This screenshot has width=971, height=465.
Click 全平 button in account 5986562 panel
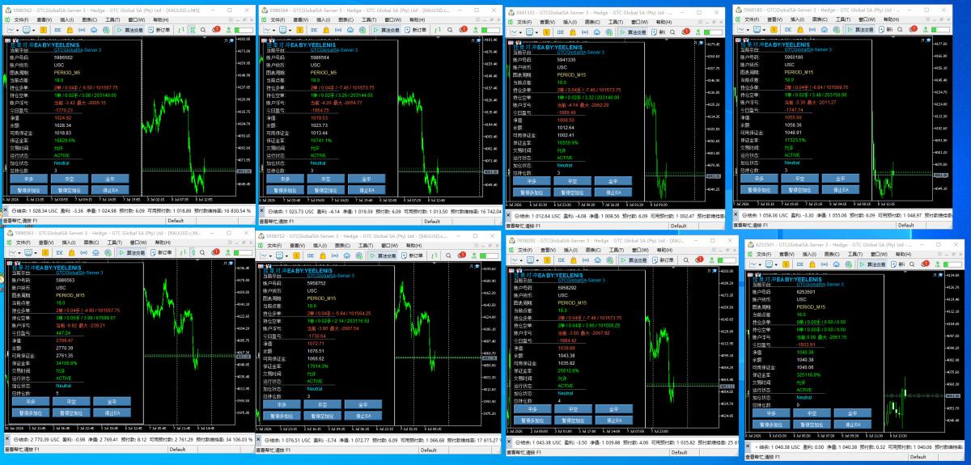click(108, 179)
